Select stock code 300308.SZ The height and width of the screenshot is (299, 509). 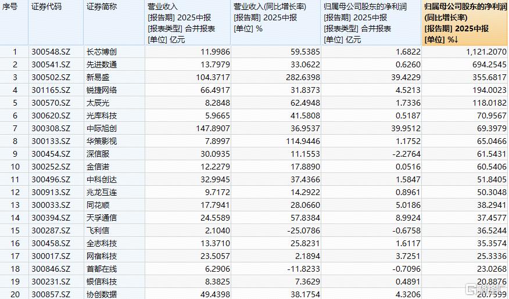coord(51,128)
